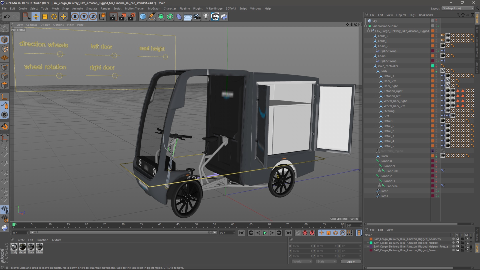The image size is (480, 270).
Task: Click the Subdivision Surface generator icon
Action: pyautogui.click(x=161, y=17)
